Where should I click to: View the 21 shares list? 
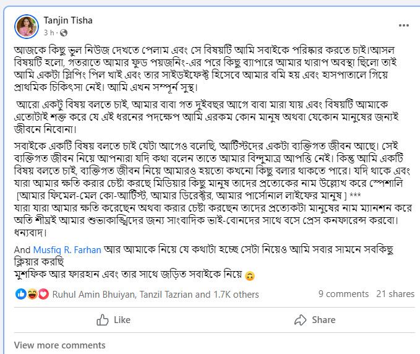coord(395,295)
